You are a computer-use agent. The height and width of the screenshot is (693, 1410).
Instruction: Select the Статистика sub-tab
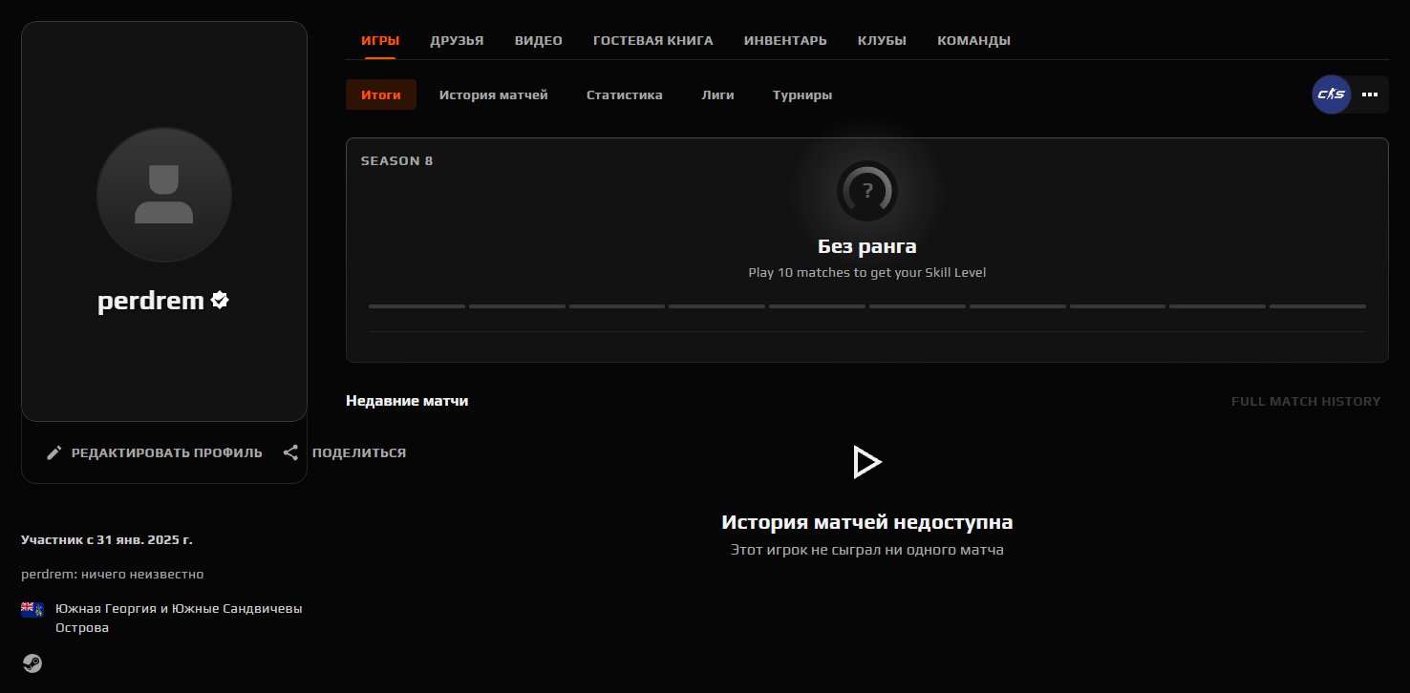(x=625, y=94)
